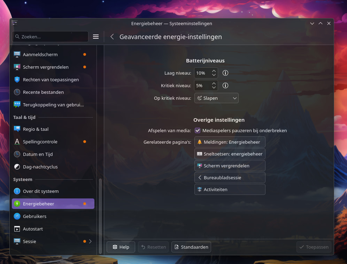The image size is (347, 264).
Task: Open the Op kritiek niveau dropdown
Action: [x=216, y=98]
